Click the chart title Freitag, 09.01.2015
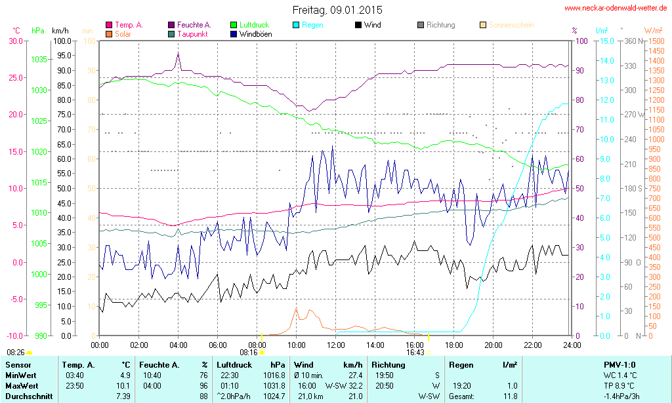This screenshot has height=403, width=672. (x=337, y=10)
